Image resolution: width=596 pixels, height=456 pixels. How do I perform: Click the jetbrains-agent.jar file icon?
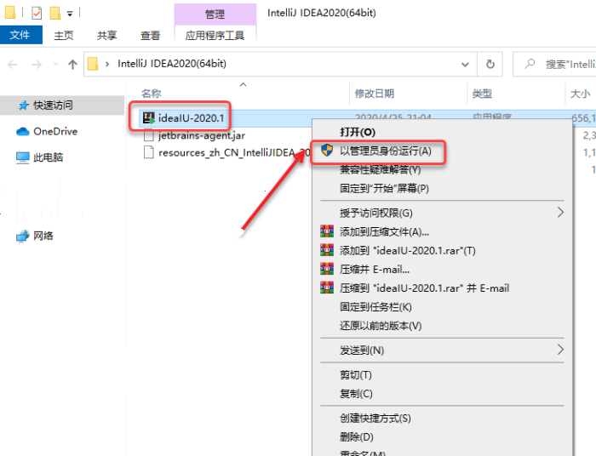click(149, 135)
